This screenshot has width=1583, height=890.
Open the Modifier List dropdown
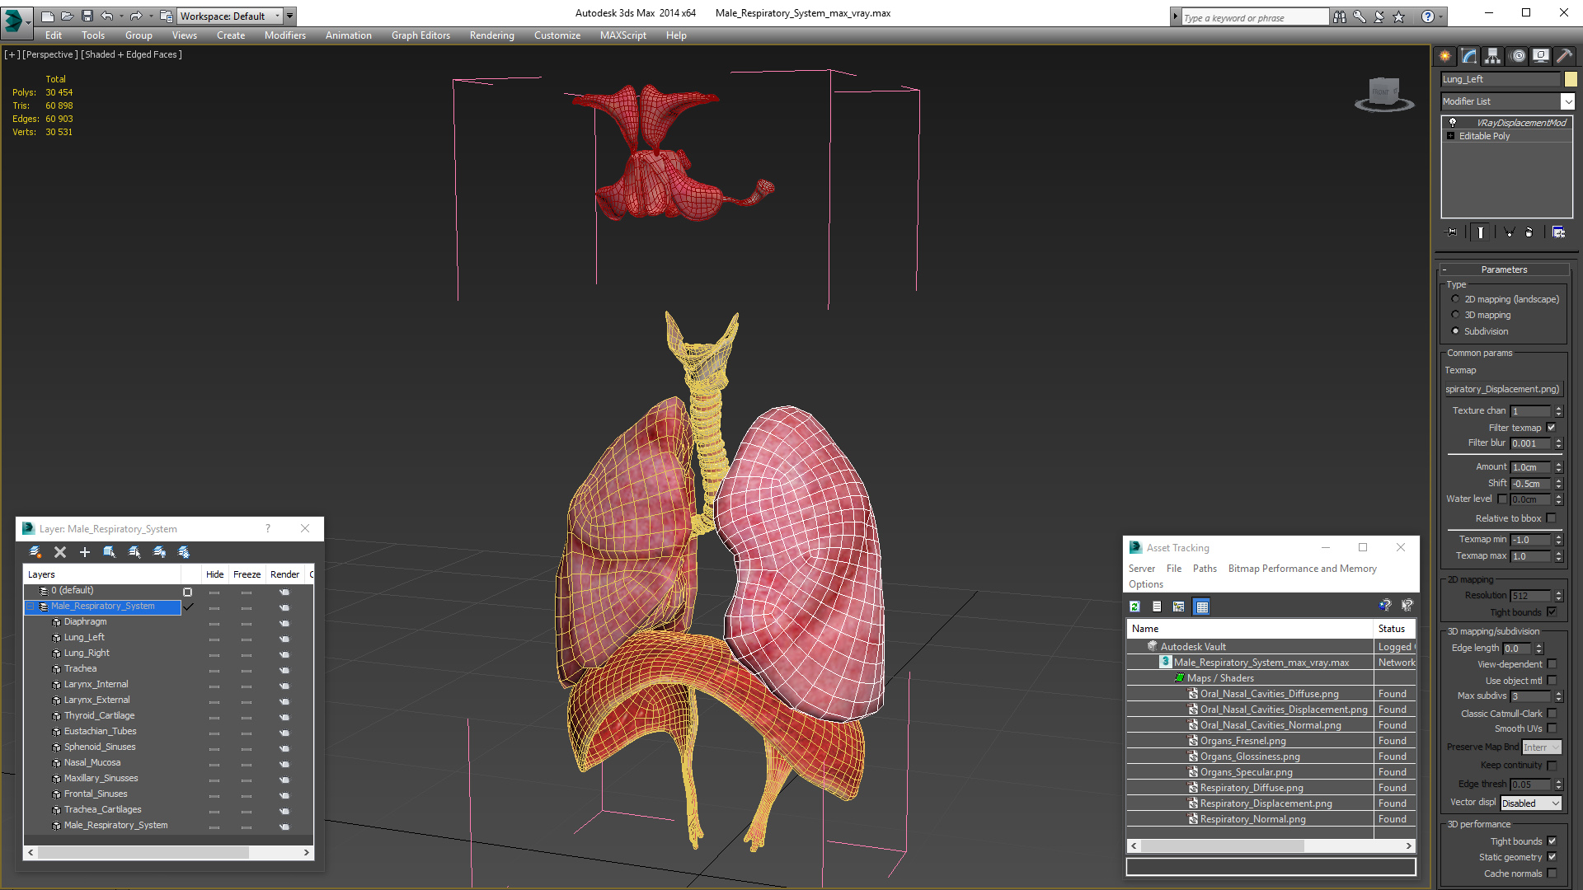tap(1567, 101)
